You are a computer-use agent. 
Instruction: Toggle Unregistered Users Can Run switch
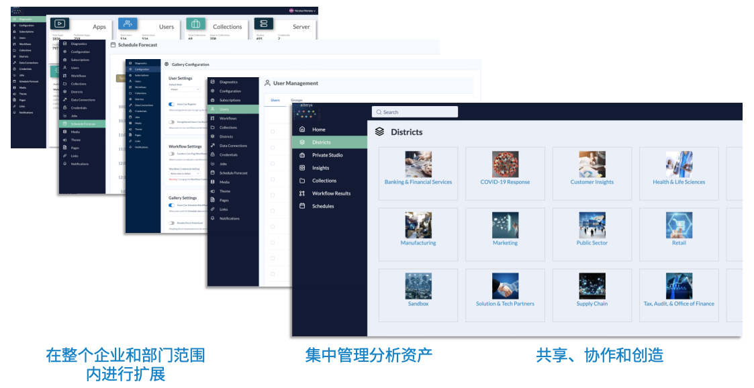tap(171, 122)
